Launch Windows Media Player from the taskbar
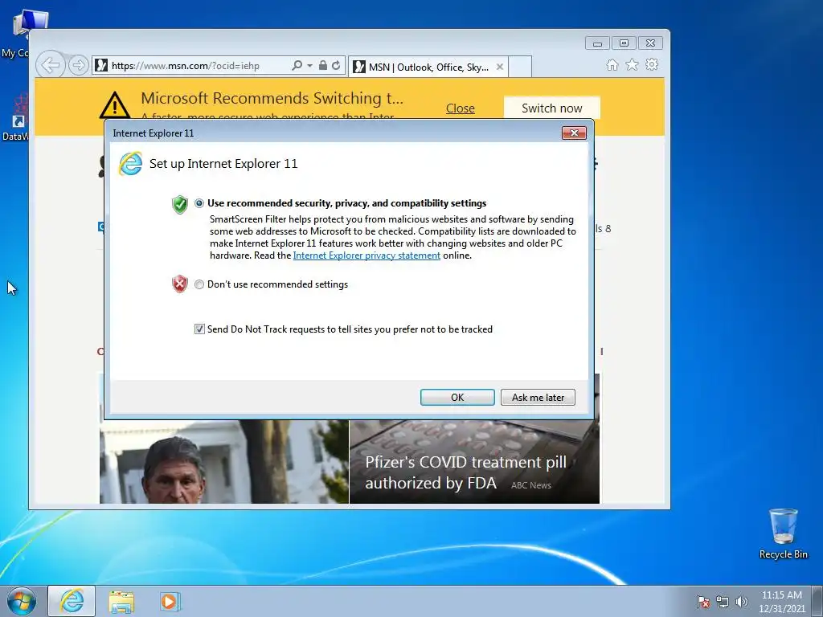The width and height of the screenshot is (823, 617). (x=170, y=601)
